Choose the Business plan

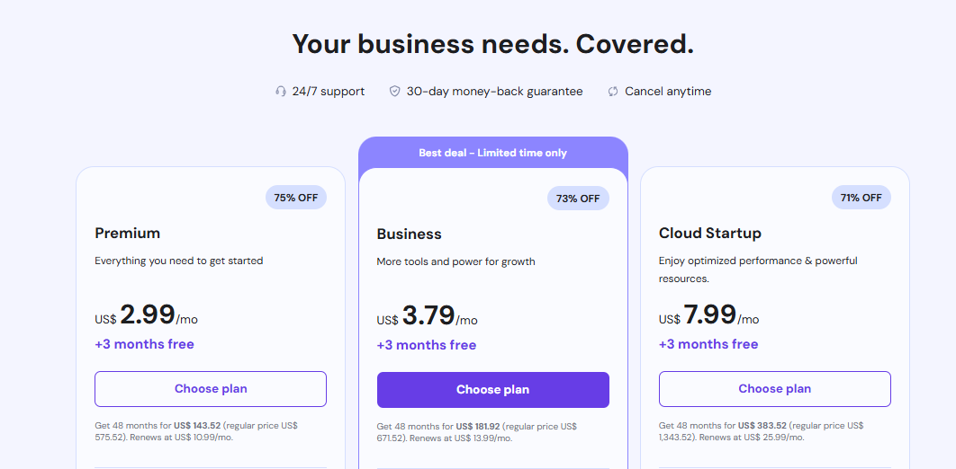pyautogui.click(x=492, y=389)
